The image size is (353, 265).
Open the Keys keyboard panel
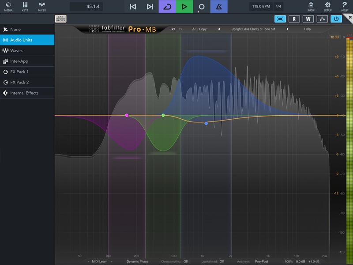click(x=25, y=7)
